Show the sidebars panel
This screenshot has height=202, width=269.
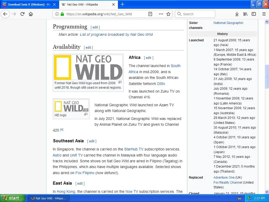(254, 14)
